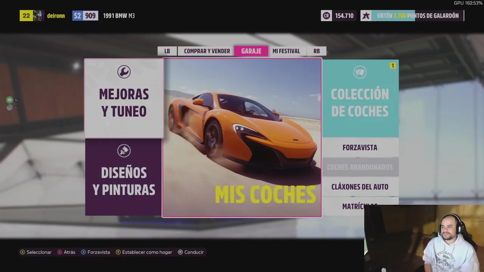The image size is (484, 272).
Task: Click the player level 22 badge
Action: click(x=26, y=15)
